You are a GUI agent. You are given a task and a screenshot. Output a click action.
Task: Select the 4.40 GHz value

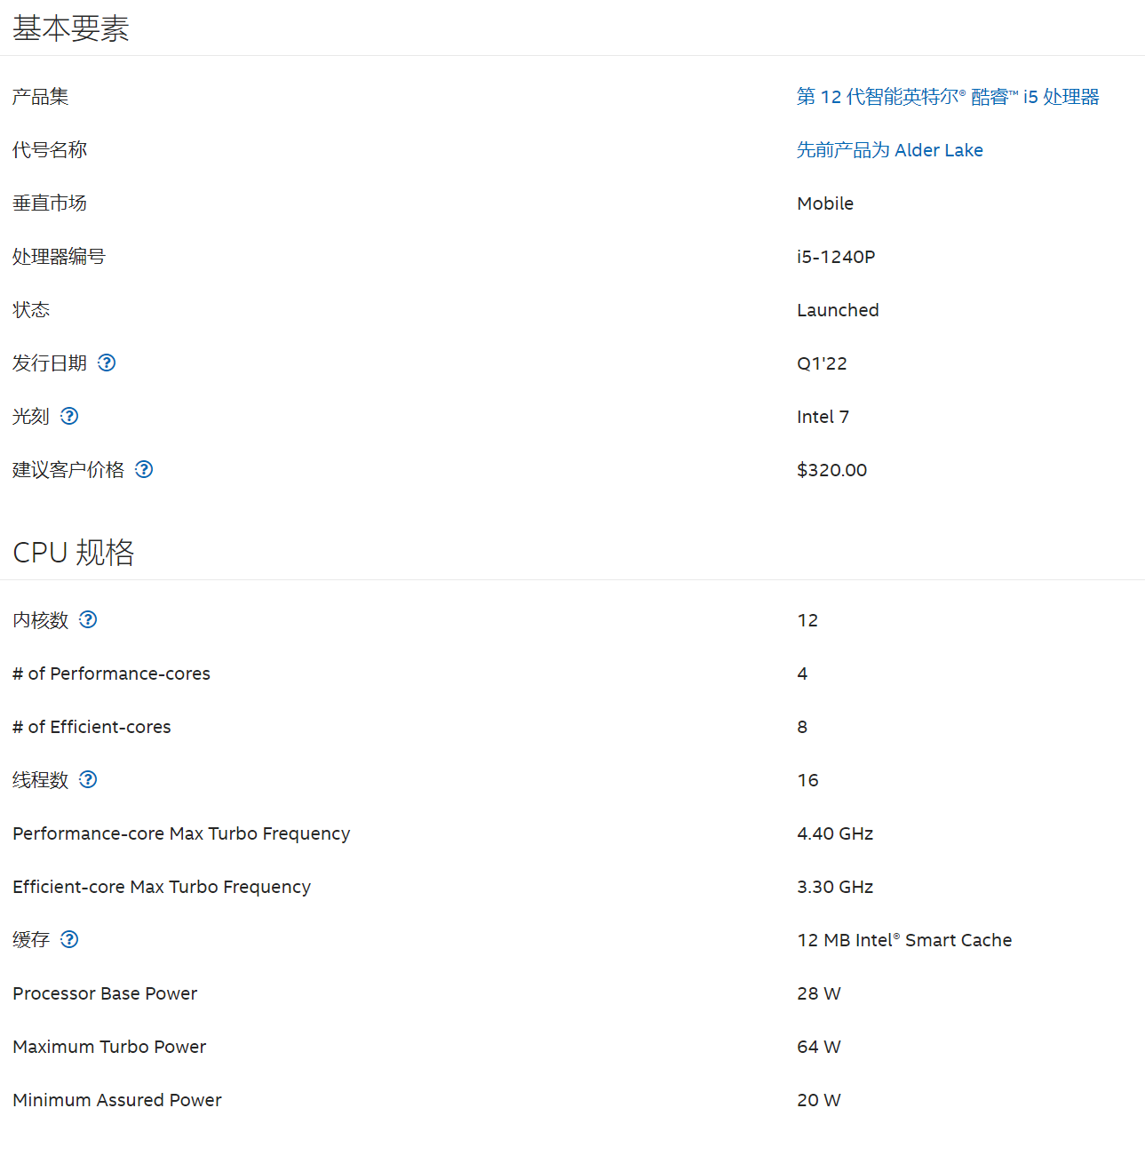(835, 833)
